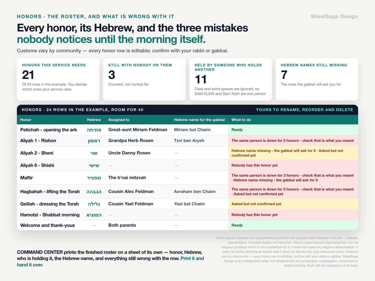Click the Hebrew names still missing card
375x281 pixels.
coord(317,79)
